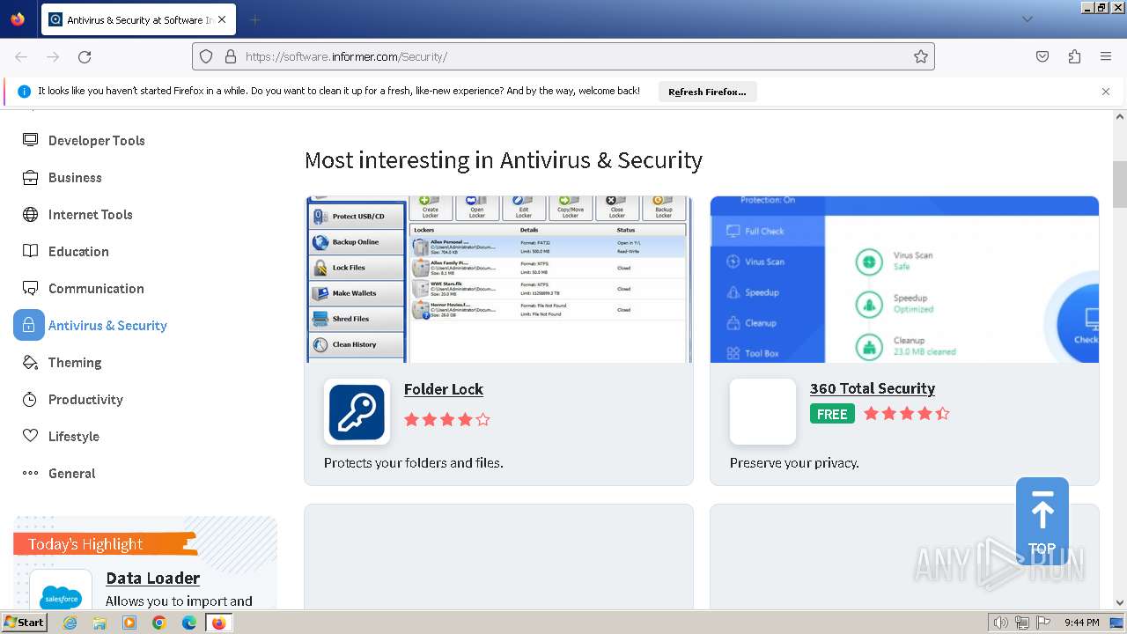
Task: Reload the current page
Action: coord(85,56)
